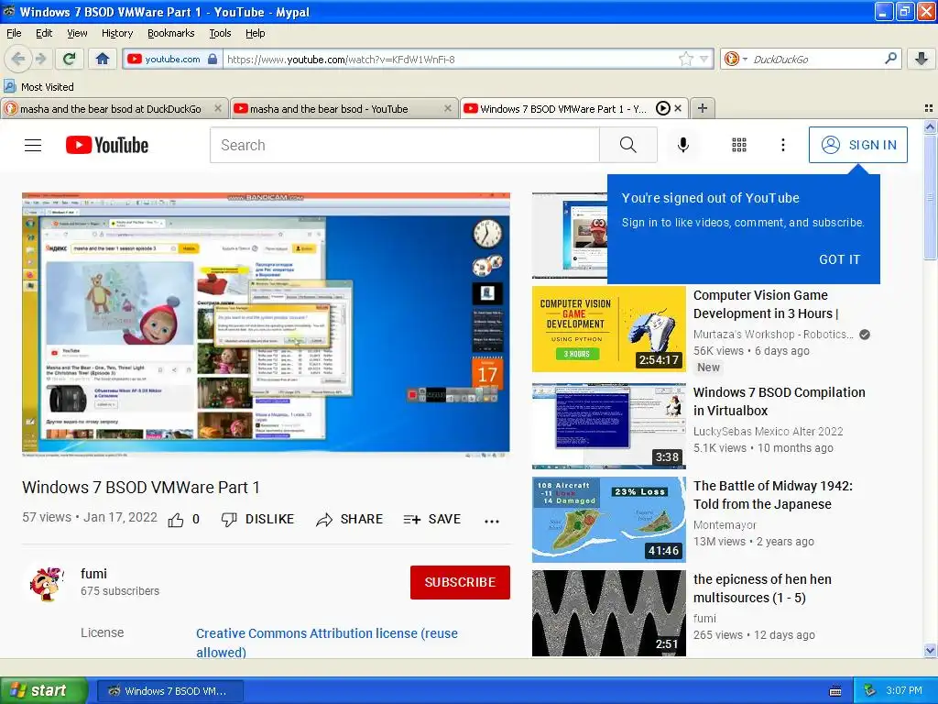Open YouTube settings three-dot menu
This screenshot has width=938, height=704.
(x=782, y=145)
